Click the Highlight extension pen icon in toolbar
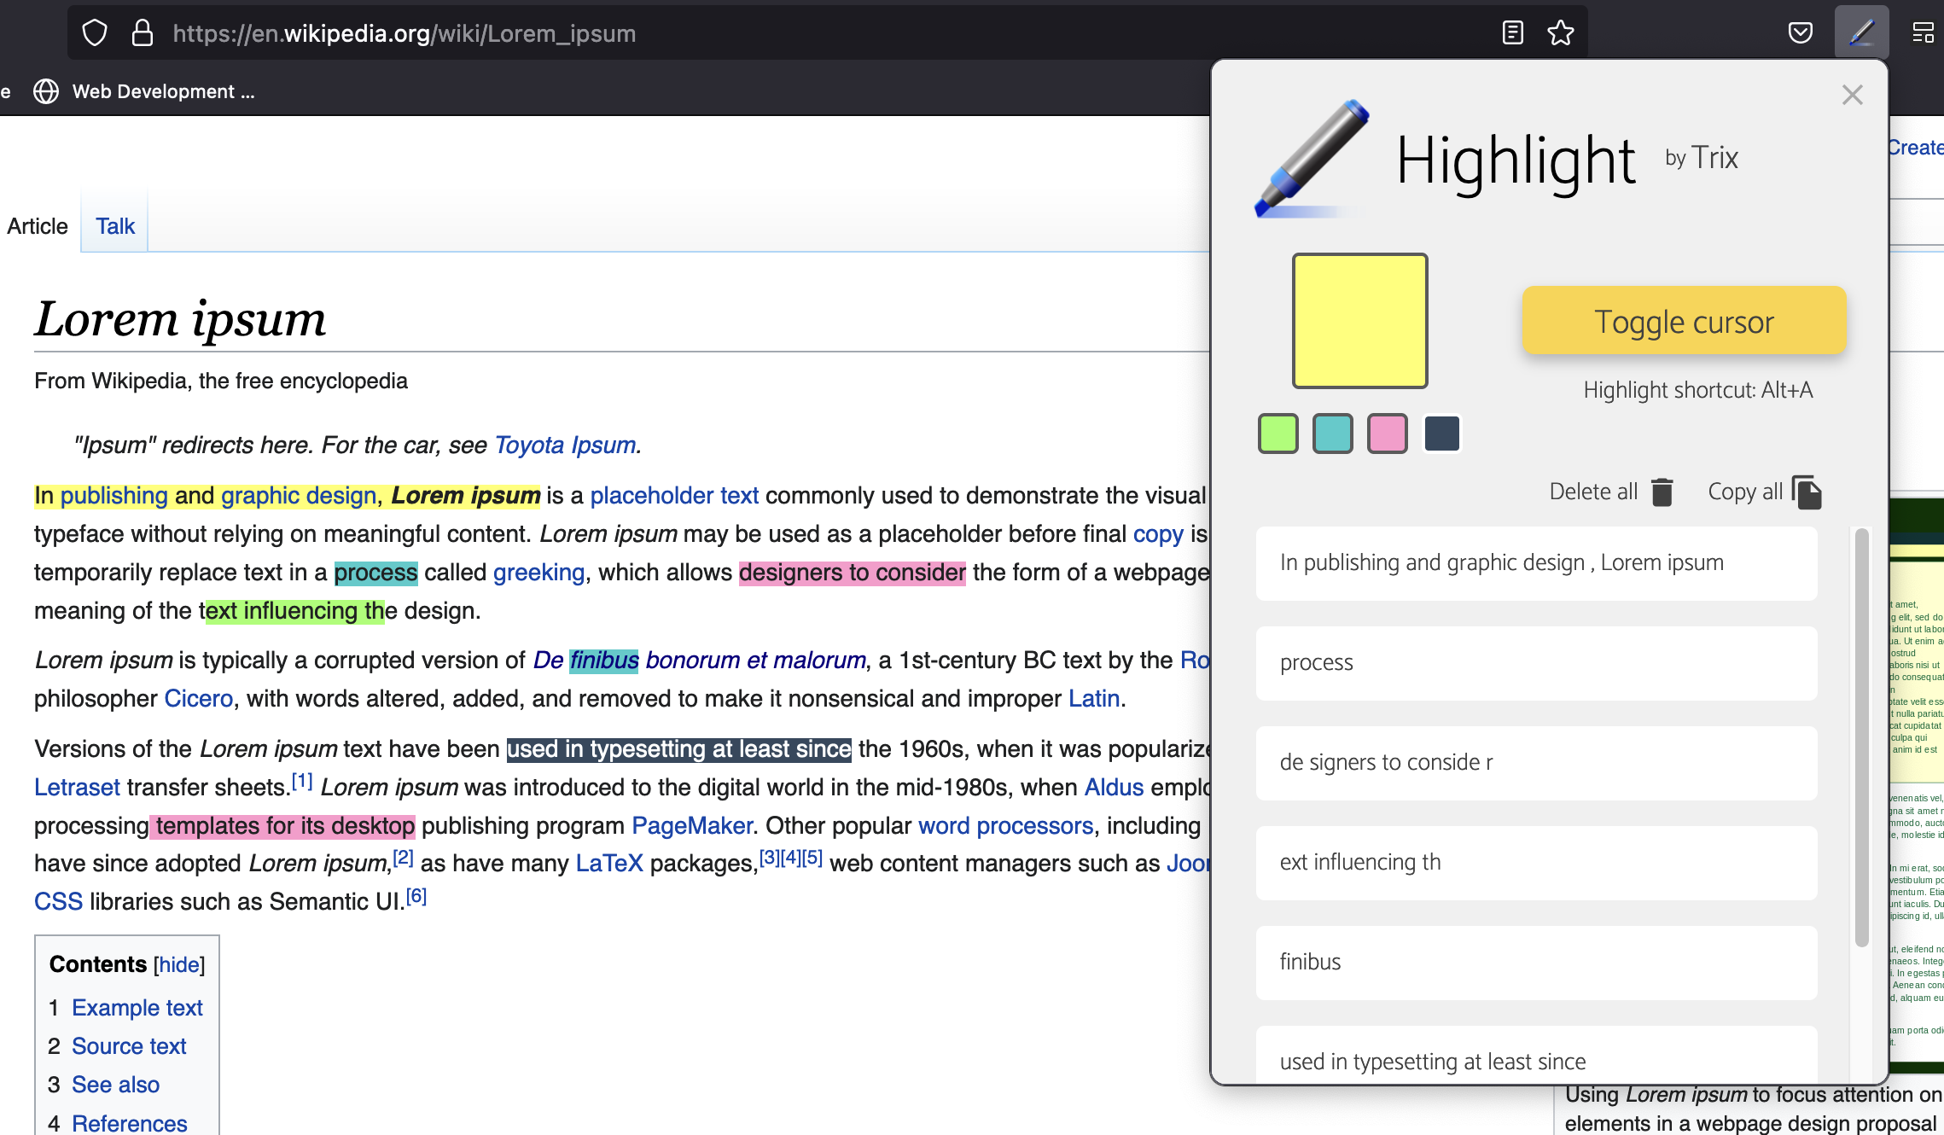Image resolution: width=1944 pixels, height=1135 pixels. [1861, 33]
